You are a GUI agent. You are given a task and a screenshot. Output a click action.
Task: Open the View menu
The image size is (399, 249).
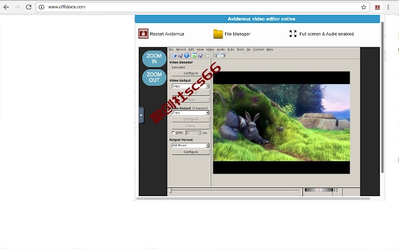click(x=200, y=50)
